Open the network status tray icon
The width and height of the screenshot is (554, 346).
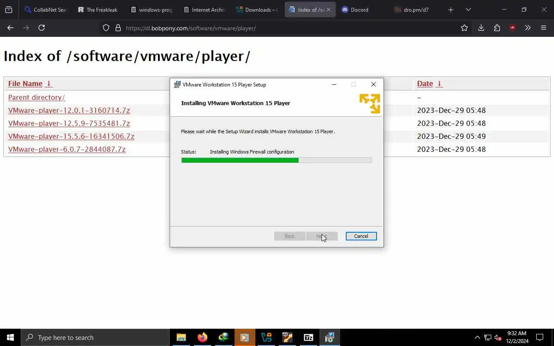click(488, 337)
